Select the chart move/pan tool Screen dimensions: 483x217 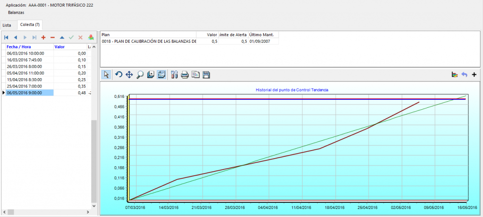pos(129,74)
